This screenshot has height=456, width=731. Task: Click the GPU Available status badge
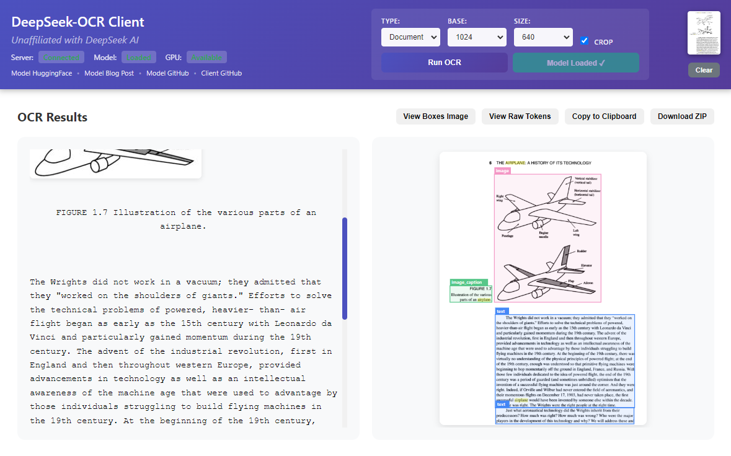(x=206, y=57)
